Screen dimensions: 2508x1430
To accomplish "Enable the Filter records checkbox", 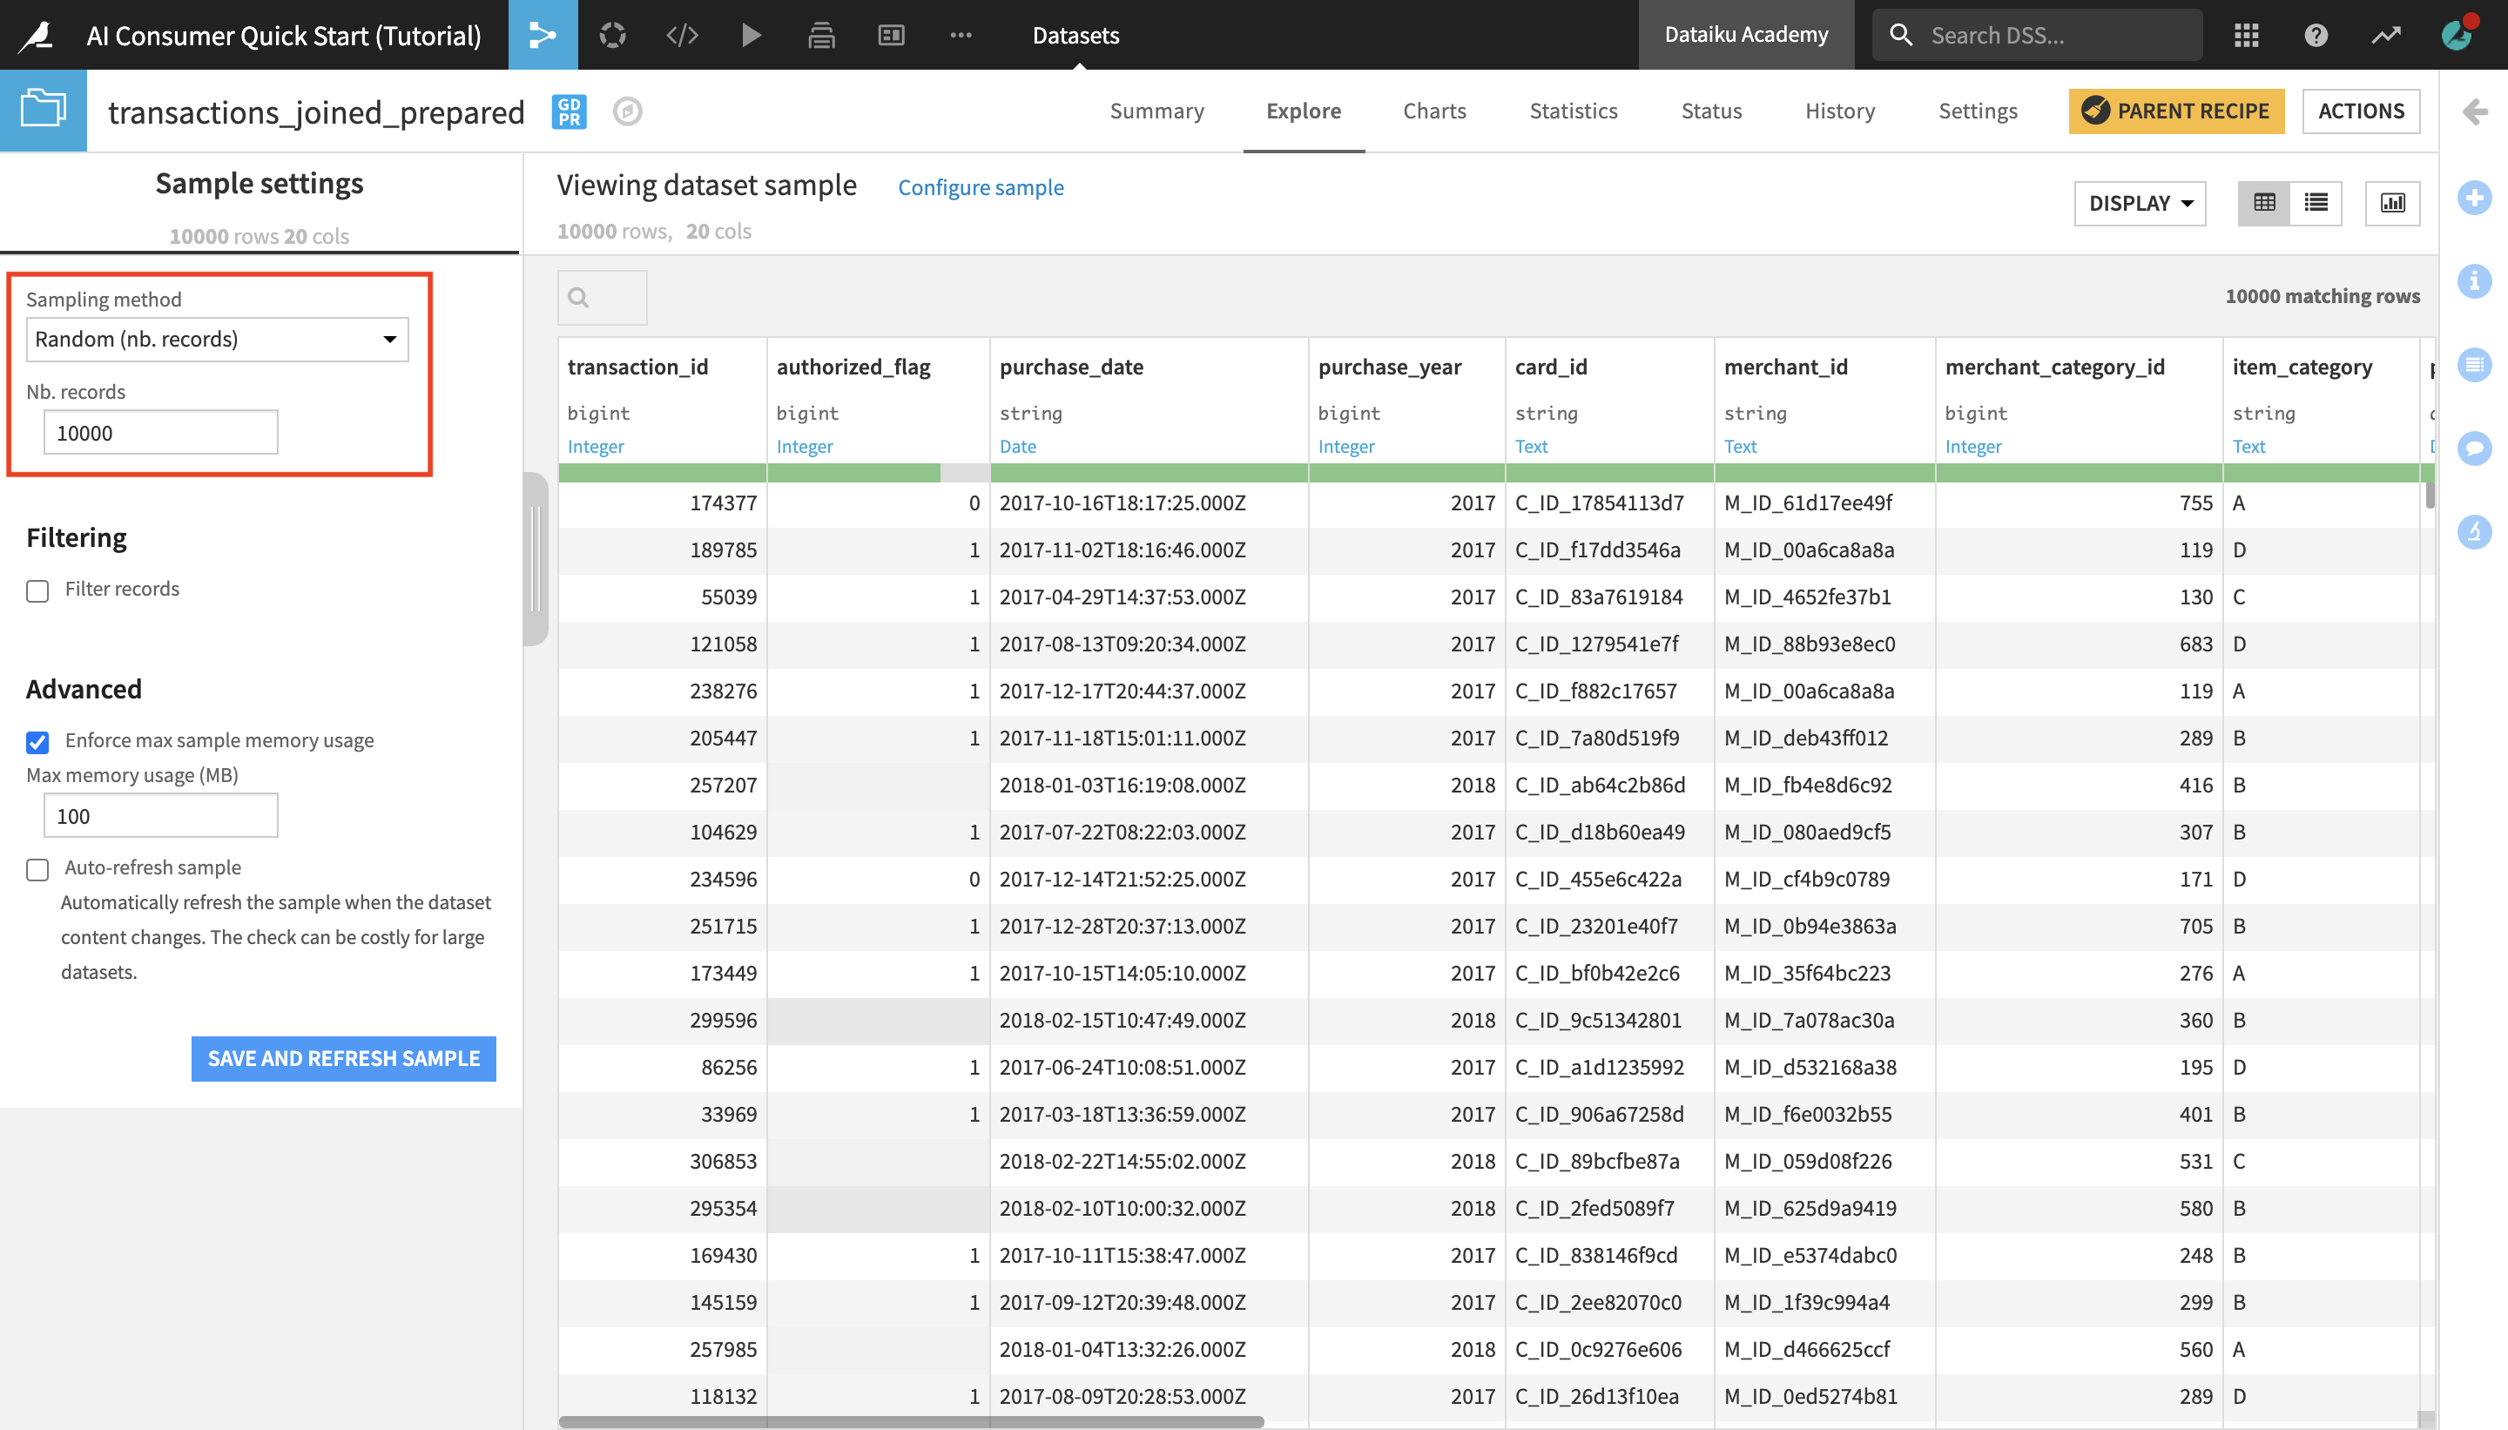I will coord(37,590).
